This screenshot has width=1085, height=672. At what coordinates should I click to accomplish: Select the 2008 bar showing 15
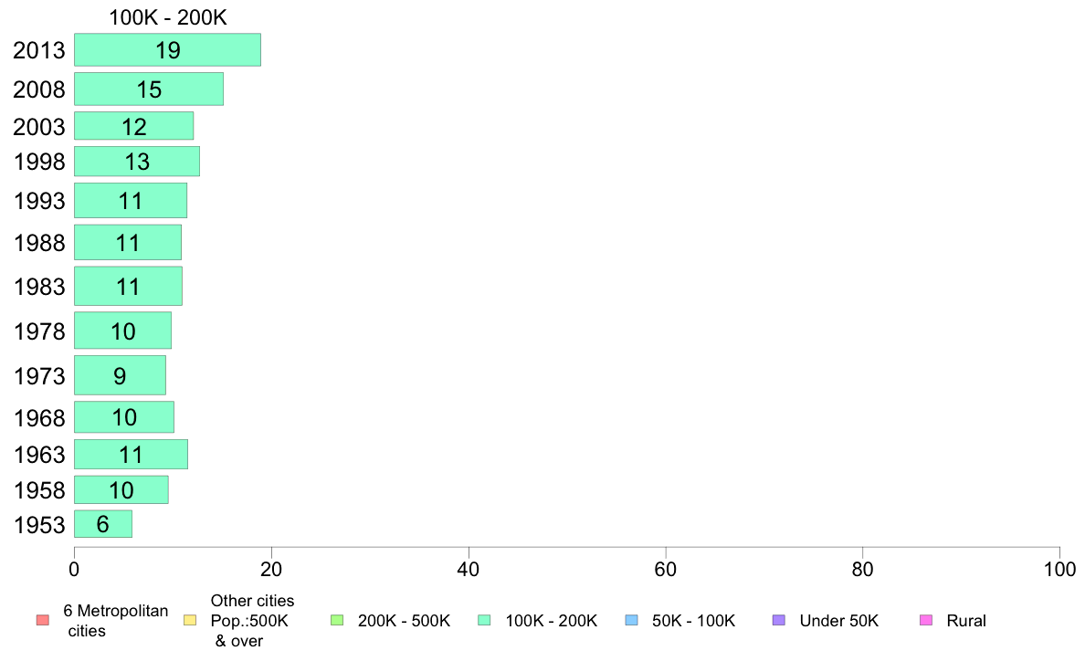[x=149, y=89]
